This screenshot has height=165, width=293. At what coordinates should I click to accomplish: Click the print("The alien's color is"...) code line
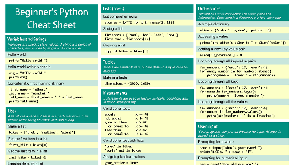point(243,43)
